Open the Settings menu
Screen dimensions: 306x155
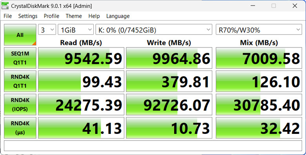(28, 16)
